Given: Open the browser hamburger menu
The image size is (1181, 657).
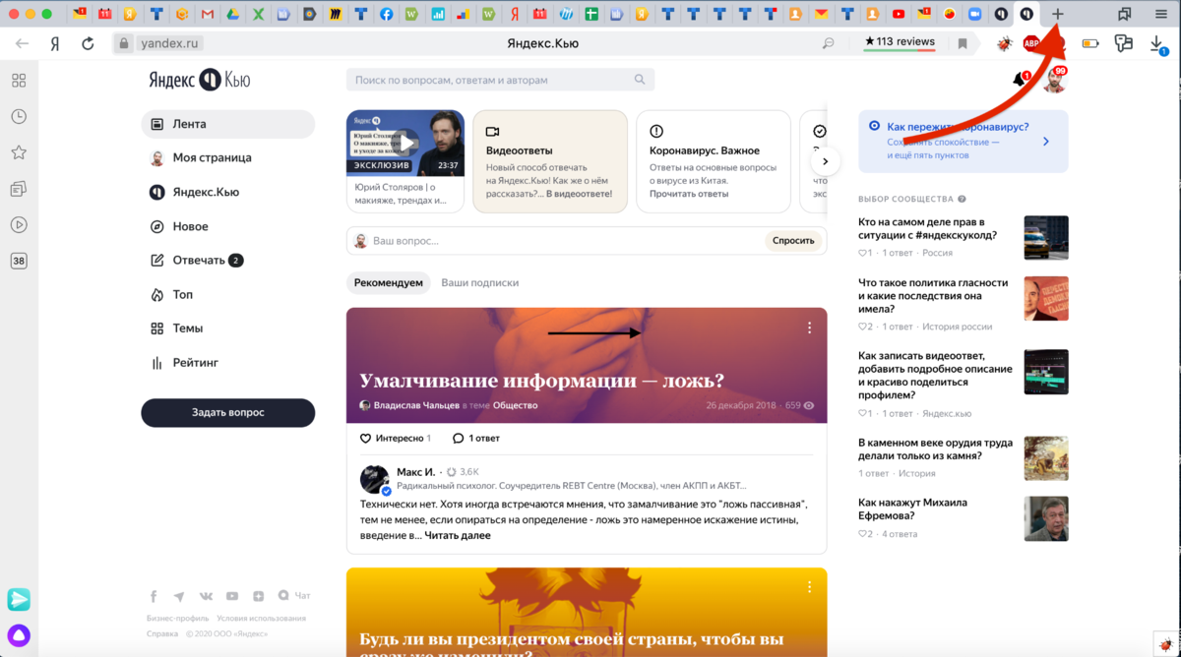Looking at the screenshot, I should [1161, 14].
